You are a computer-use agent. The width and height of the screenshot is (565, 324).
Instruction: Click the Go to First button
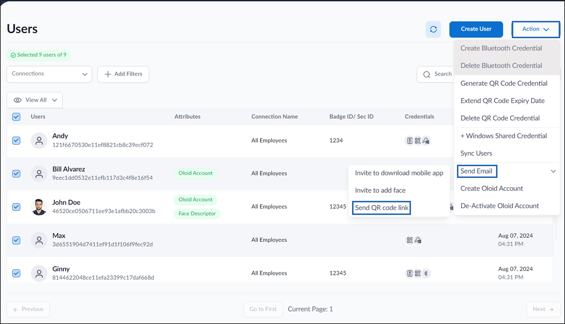point(263,309)
